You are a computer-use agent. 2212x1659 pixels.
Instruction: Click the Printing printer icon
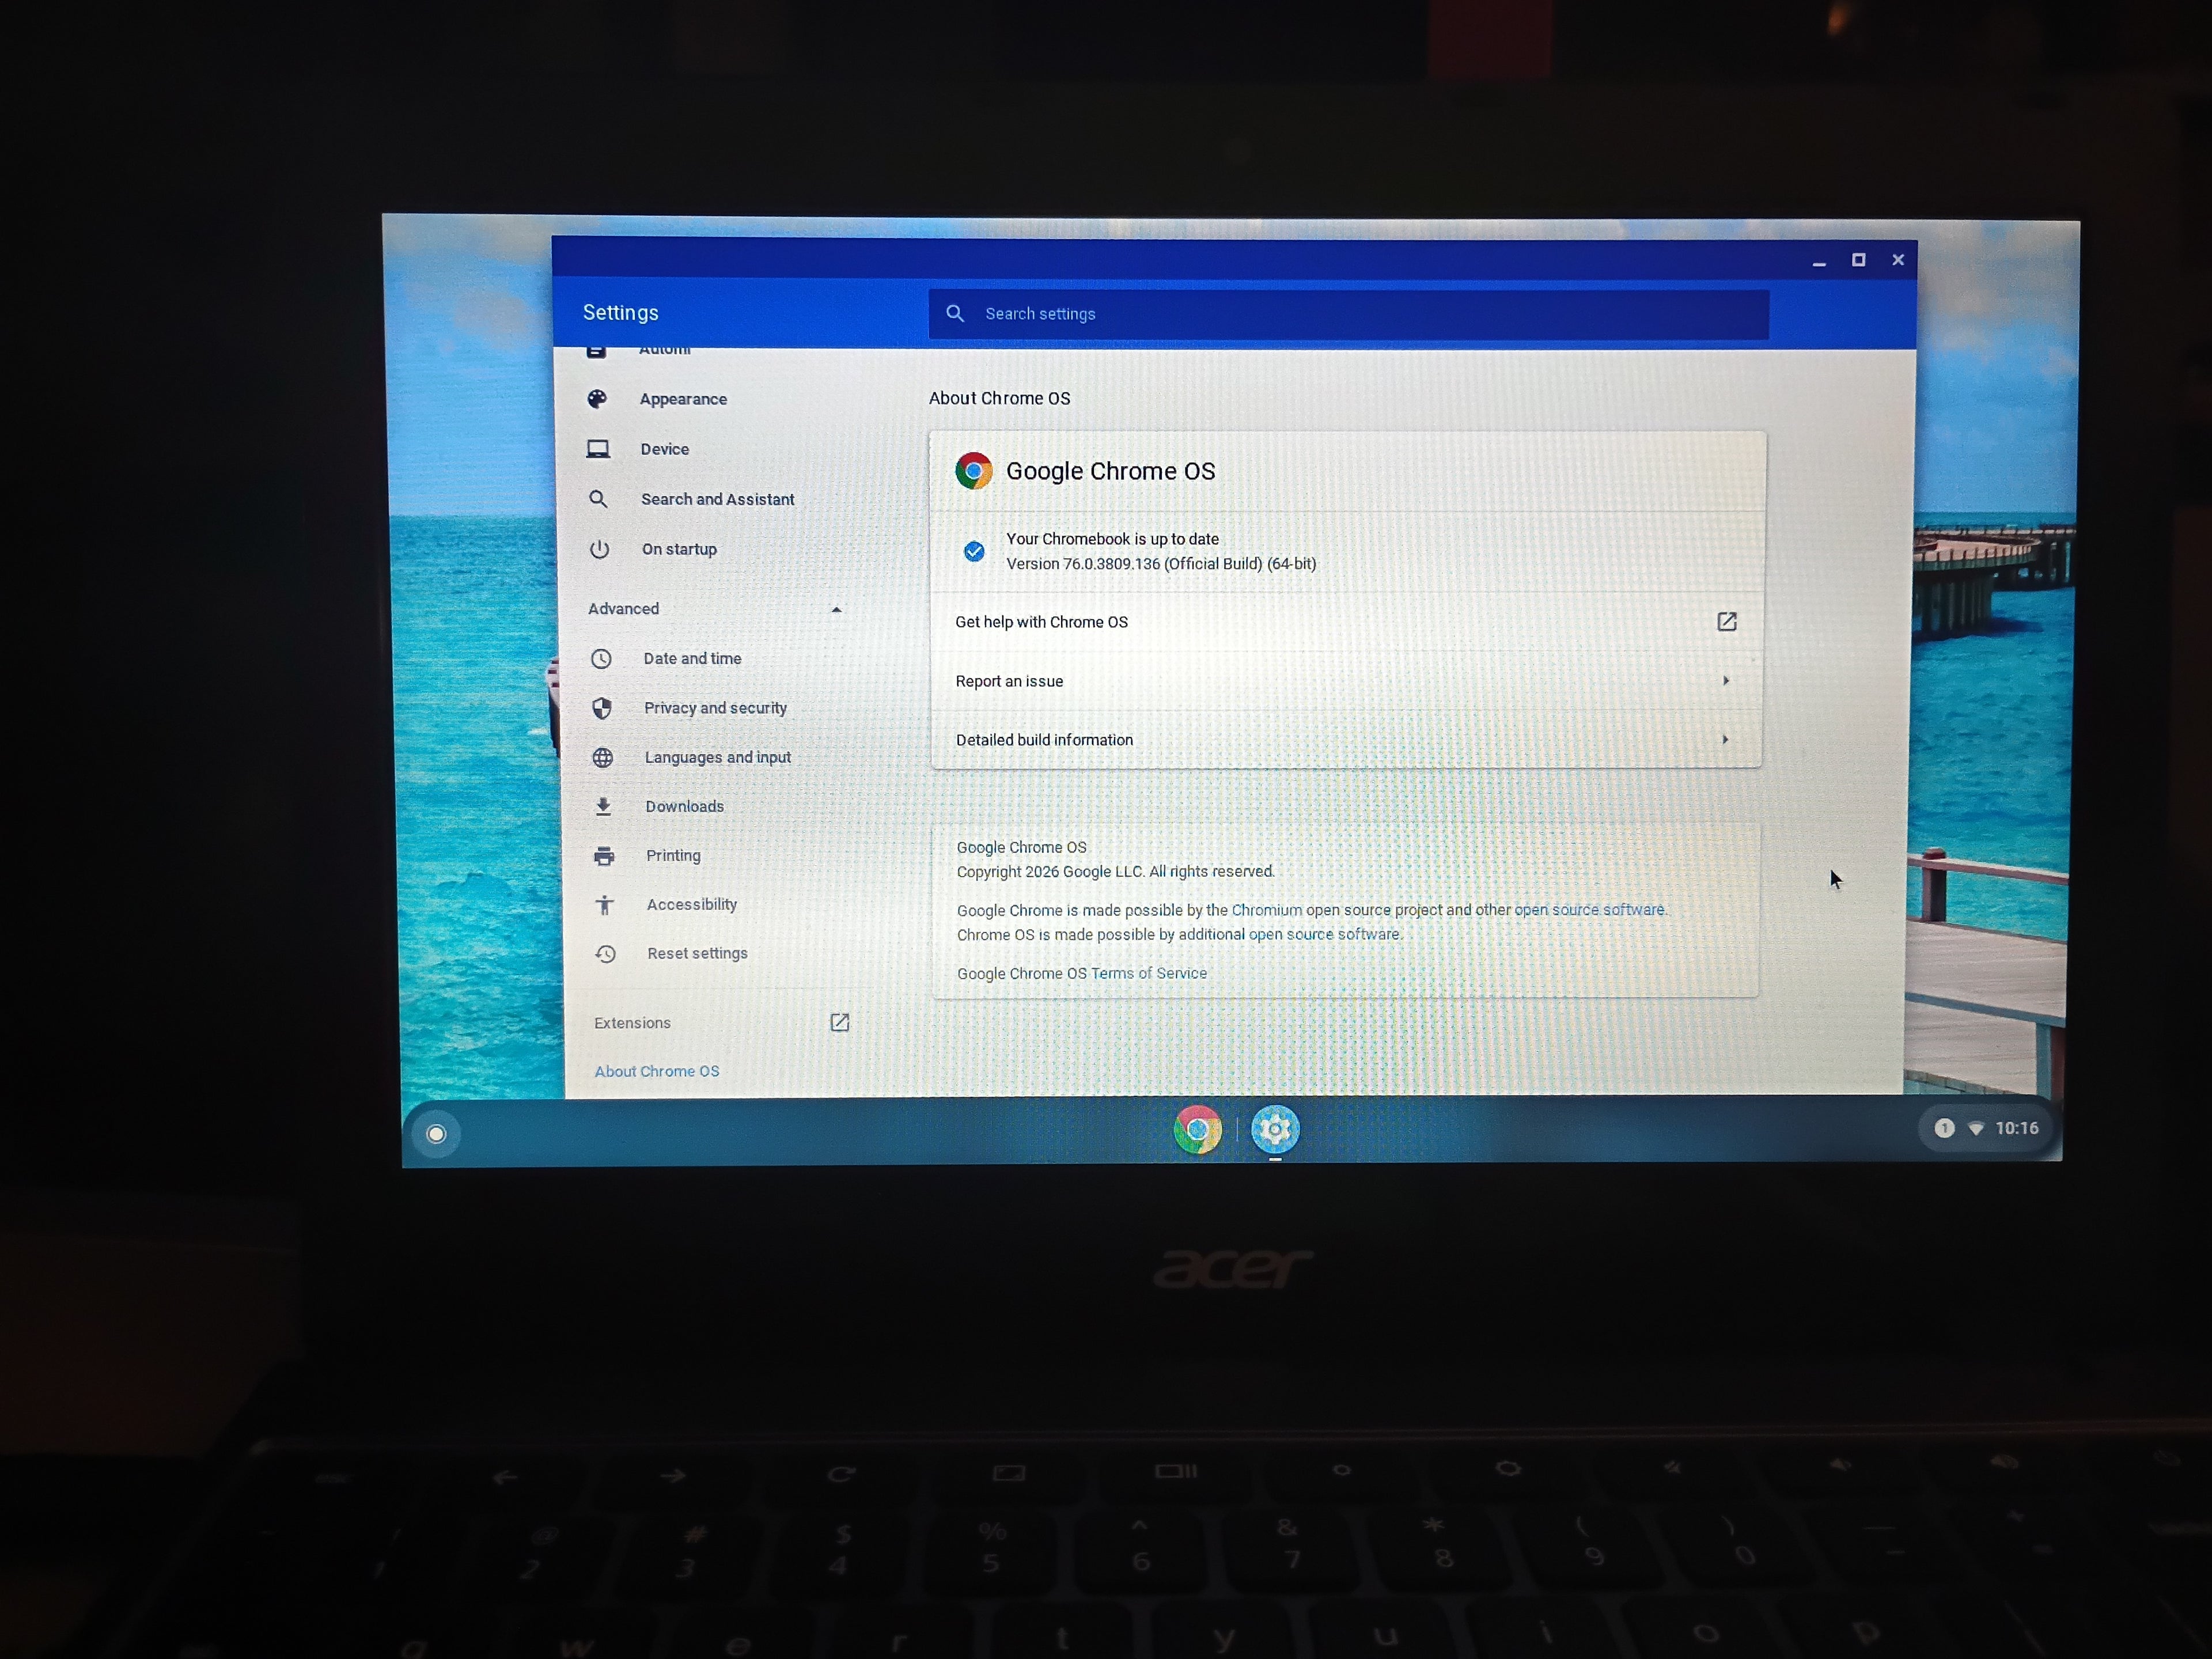(x=604, y=856)
